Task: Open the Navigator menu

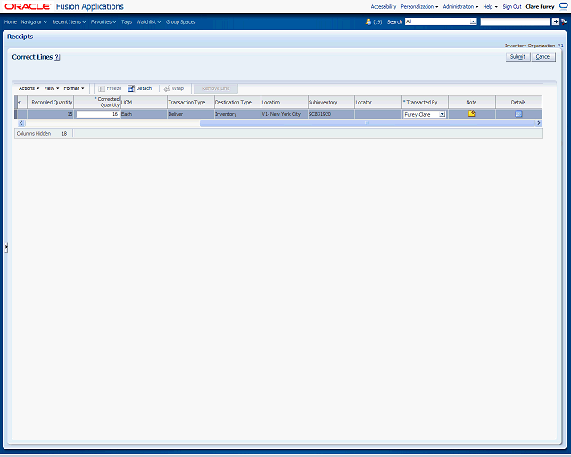Action: click(x=34, y=21)
